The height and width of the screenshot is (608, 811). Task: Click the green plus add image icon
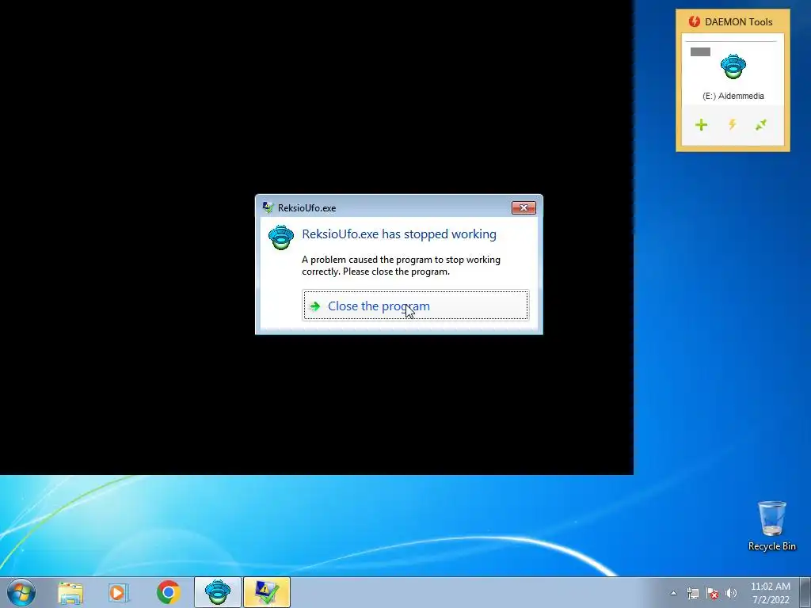[702, 124]
